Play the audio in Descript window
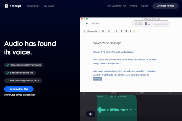 click(x=87, y=24)
